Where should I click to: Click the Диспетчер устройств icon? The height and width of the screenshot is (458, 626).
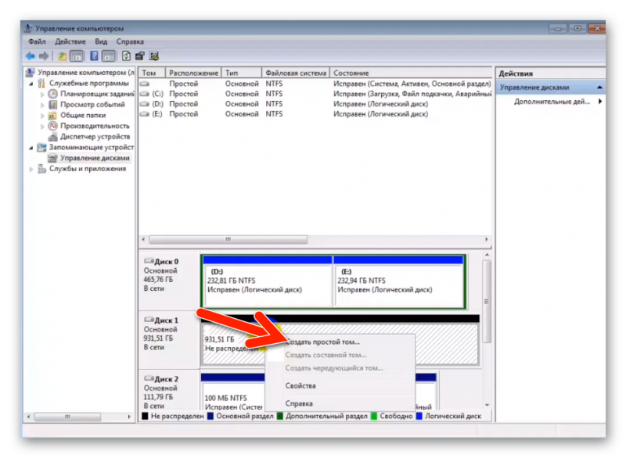point(52,137)
